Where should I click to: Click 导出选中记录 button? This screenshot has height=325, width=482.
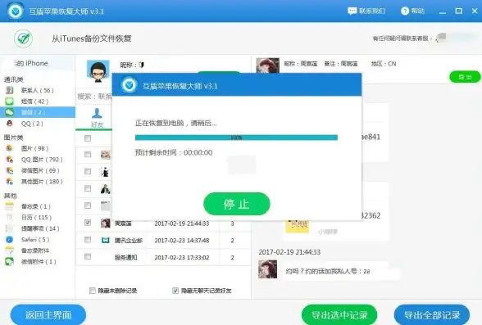pos(339,315)
